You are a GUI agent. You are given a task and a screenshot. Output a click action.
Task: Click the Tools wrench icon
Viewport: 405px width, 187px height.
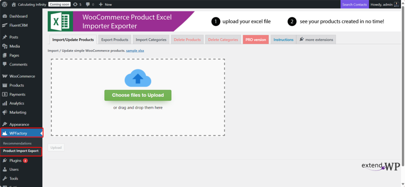coord(5,178)
